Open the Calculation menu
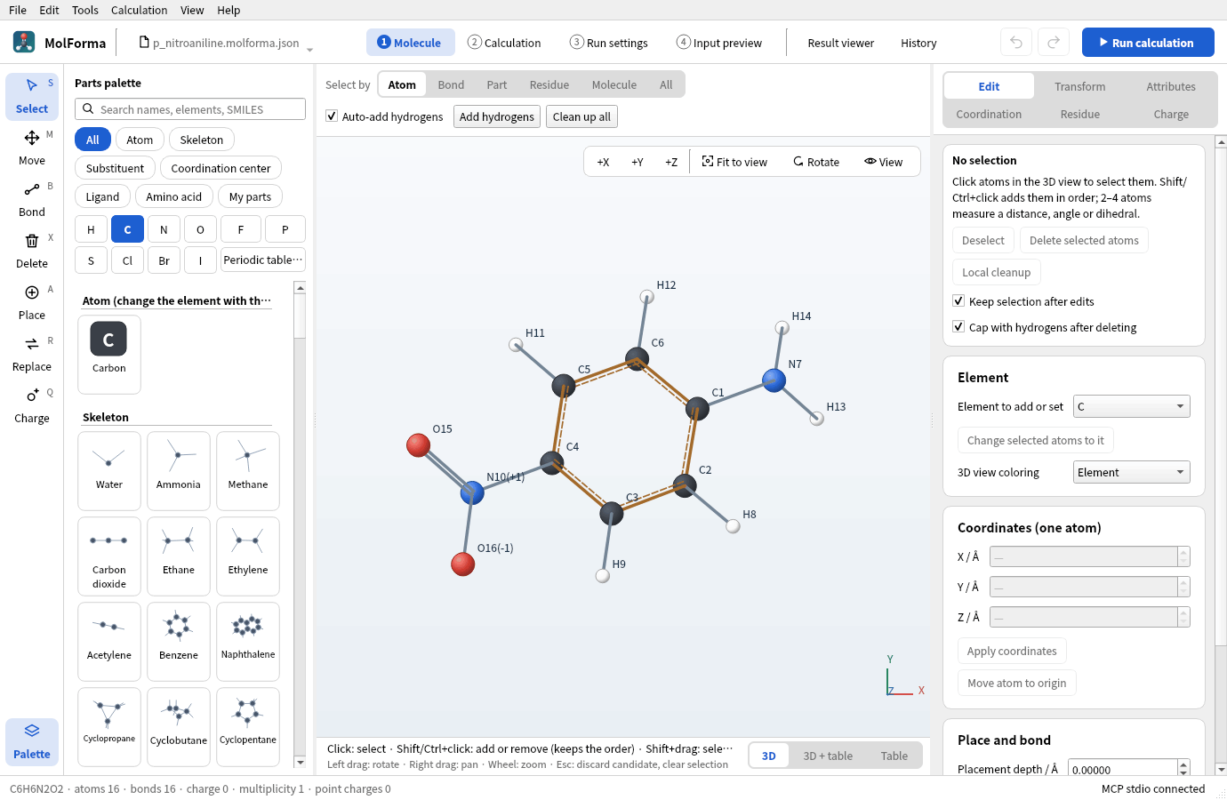The height and width of the screenshot is (800, 1227). point(139,10)
